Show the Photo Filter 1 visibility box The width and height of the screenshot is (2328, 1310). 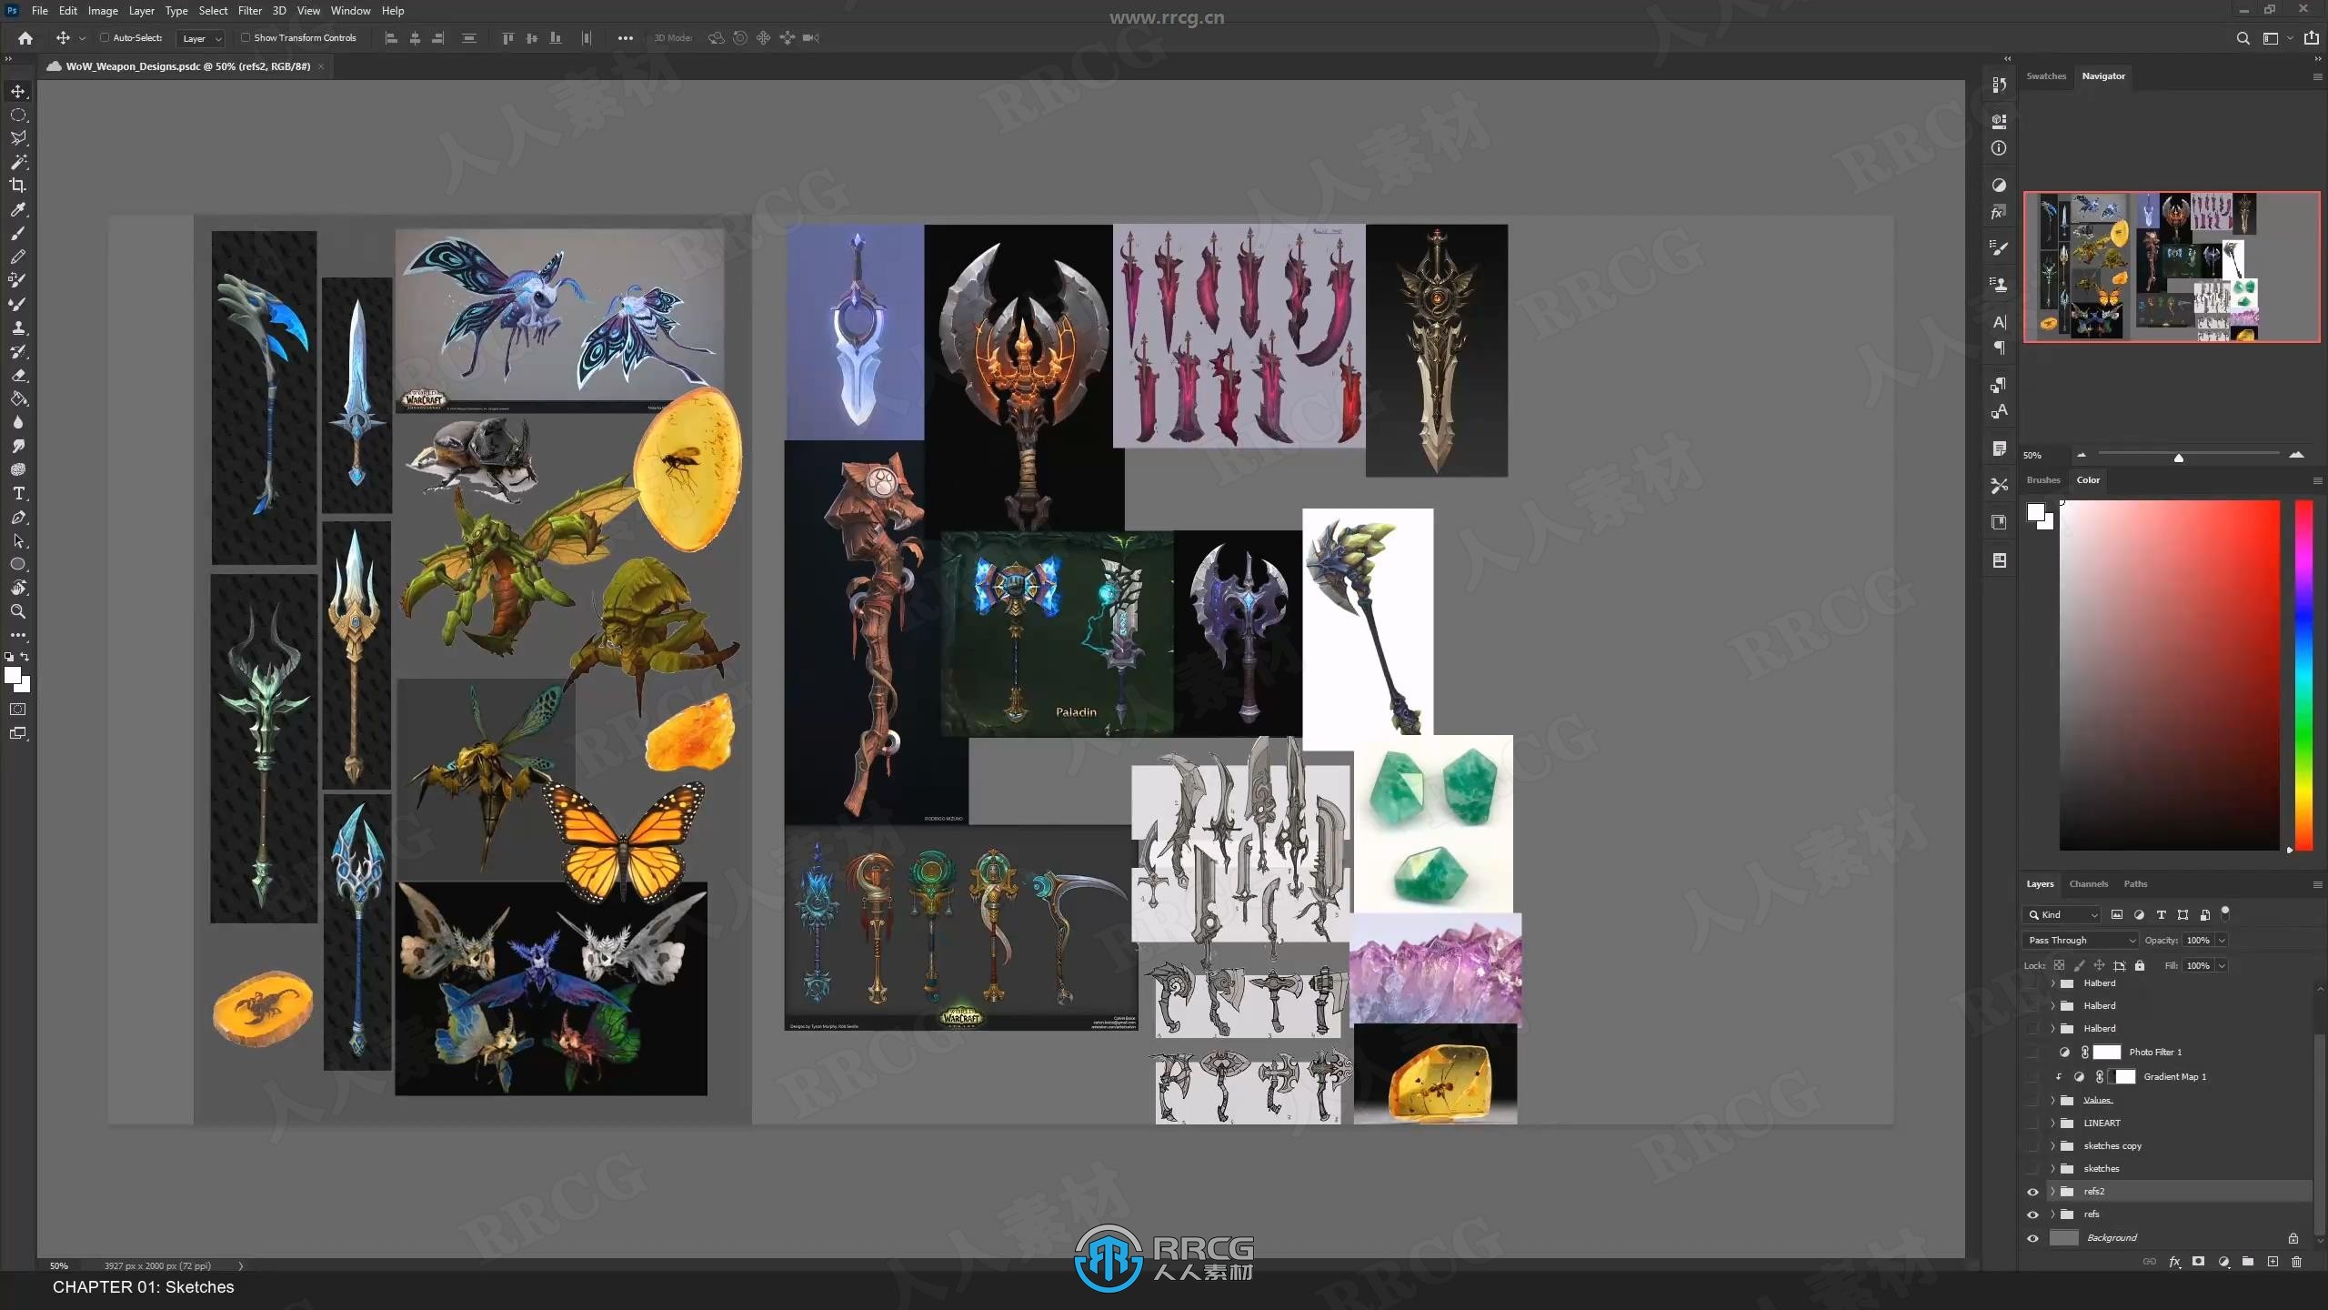[2032, 1052]
